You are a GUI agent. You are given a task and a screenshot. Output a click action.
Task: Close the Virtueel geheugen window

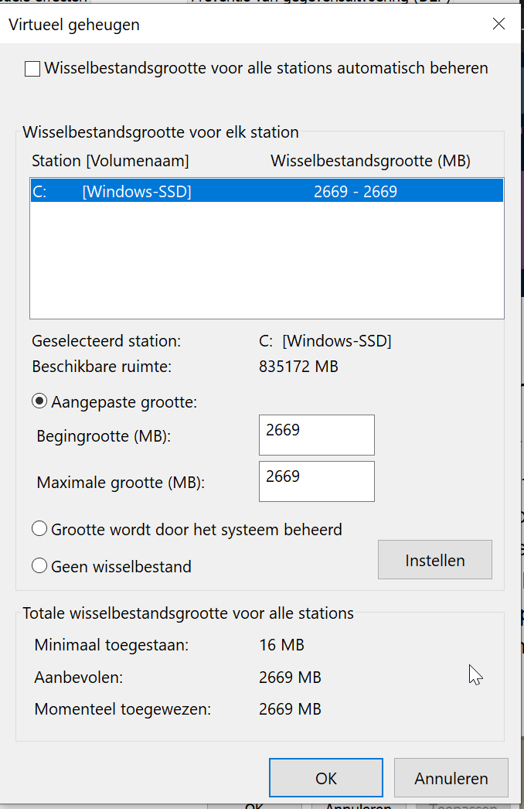pyautogui.click(x=498, y=24)
